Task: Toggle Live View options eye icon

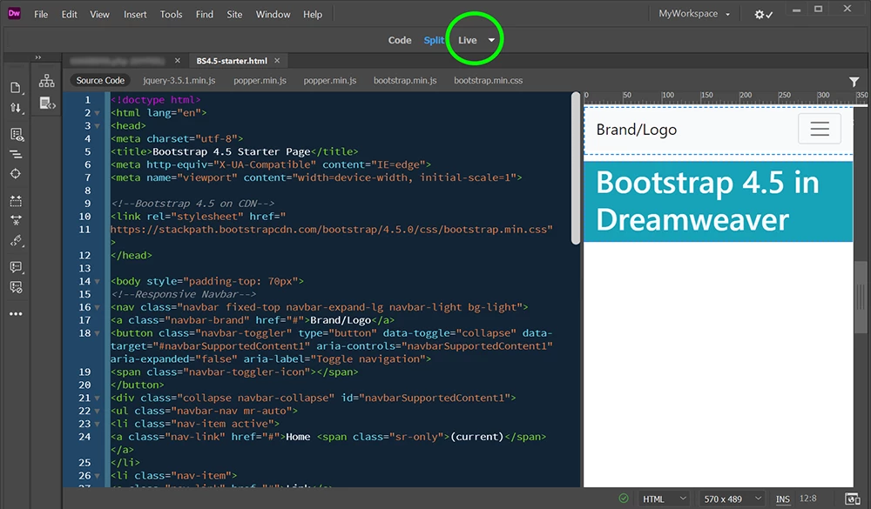Action: tap(16, 134)
